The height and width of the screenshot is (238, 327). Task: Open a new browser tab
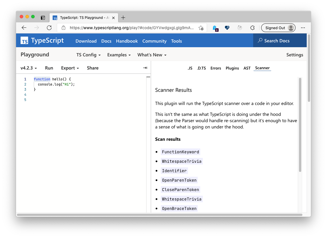(x=123, y=18)
